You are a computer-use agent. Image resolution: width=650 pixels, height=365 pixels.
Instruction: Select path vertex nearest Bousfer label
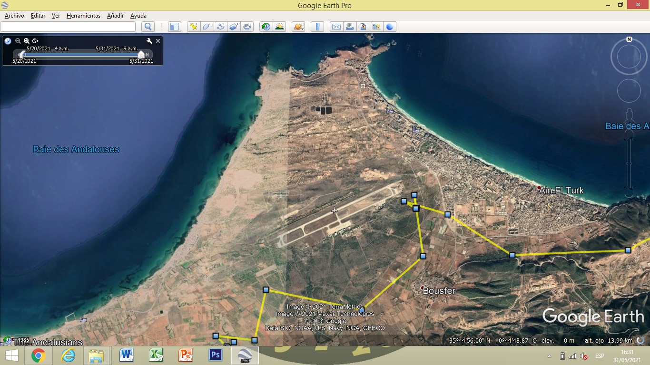pyautogui.click(x=423, y=256)
